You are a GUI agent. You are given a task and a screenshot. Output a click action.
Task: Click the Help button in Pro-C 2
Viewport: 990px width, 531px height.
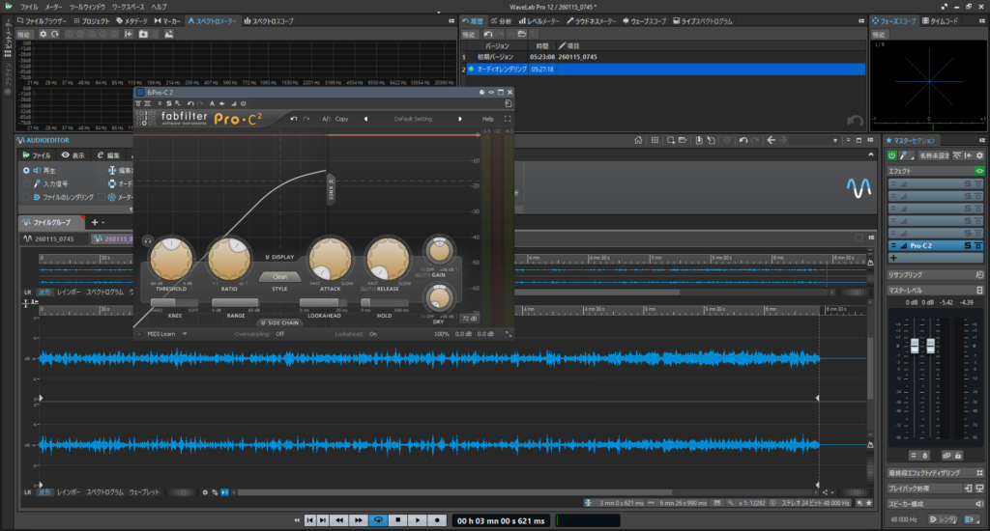pos(487,119)
